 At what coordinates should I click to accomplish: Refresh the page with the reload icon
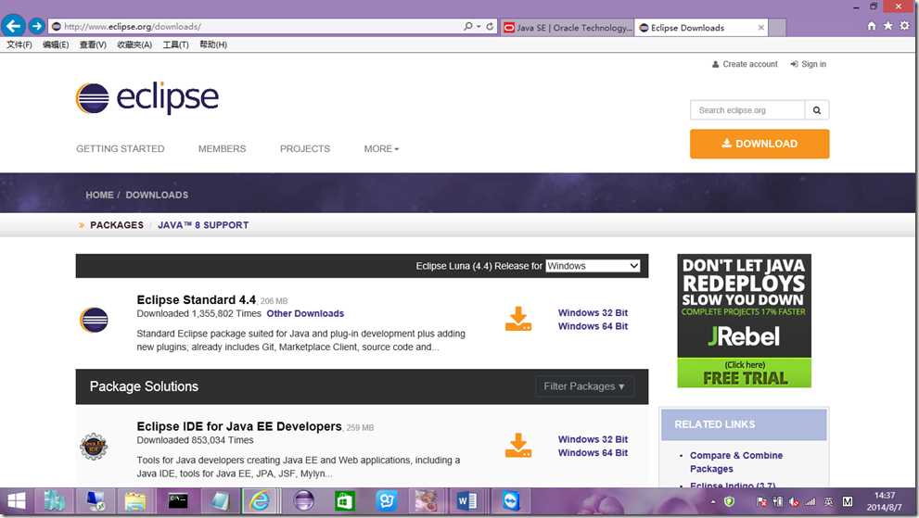pyautogui.click(x=490, y=26)
